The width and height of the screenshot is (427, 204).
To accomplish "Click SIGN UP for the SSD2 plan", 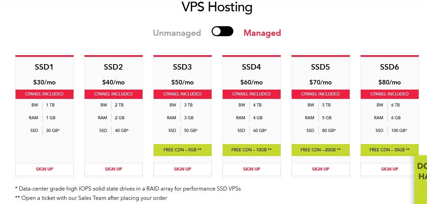I will [x=114, y=169].
